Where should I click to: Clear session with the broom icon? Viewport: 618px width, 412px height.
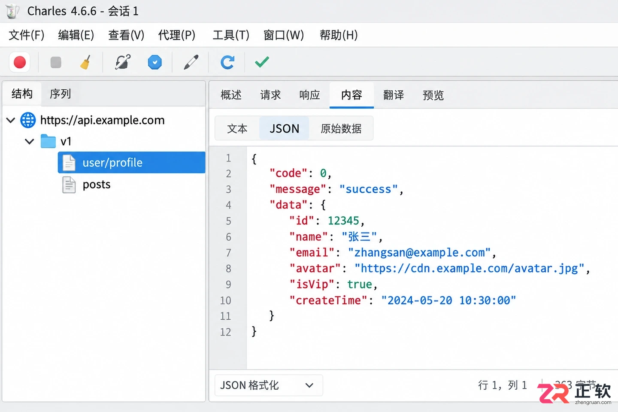click(x=86, y=63)
